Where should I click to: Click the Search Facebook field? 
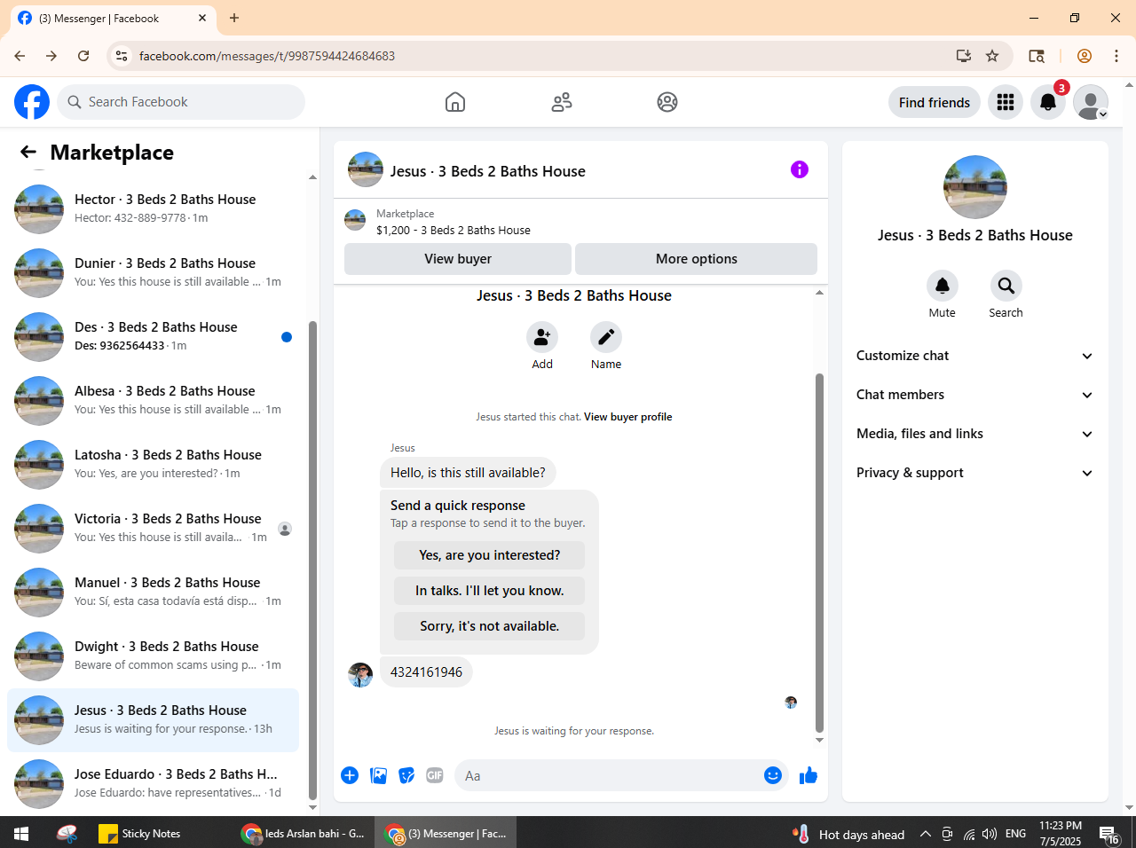(x=181, y=102)
